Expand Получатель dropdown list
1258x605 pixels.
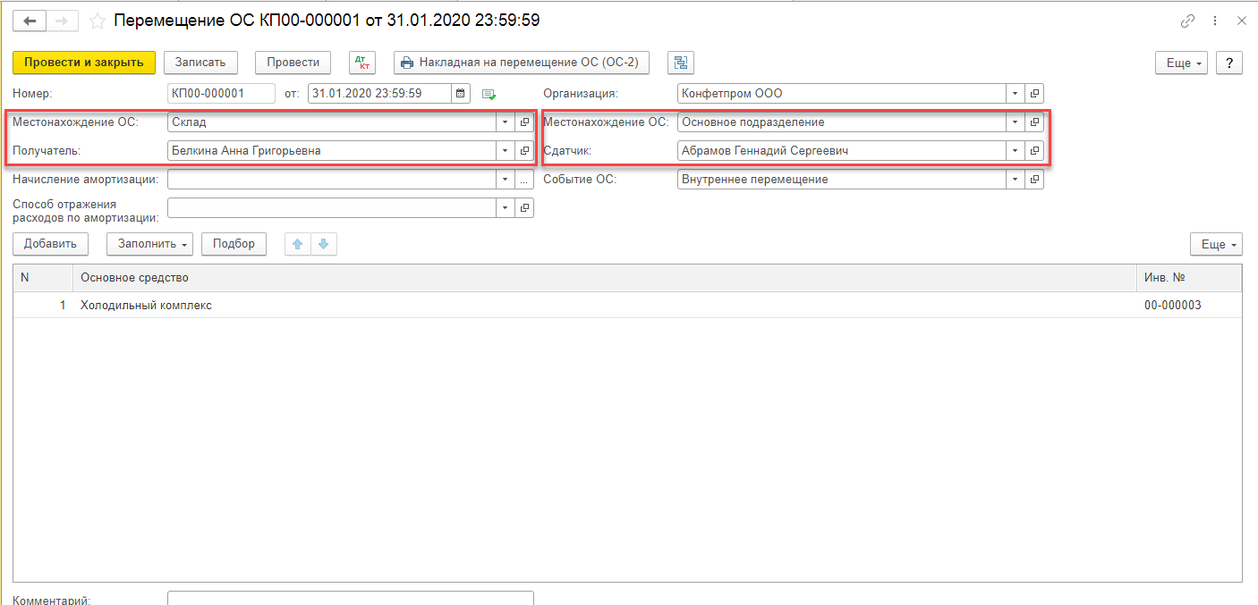click(x=506, y=151)
